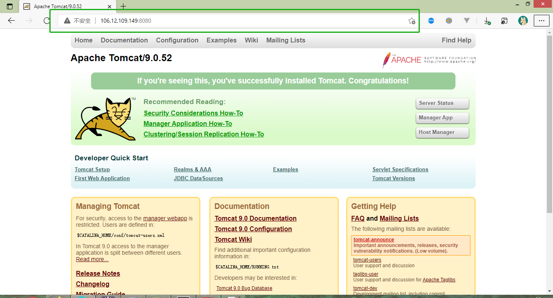Open Mailing Lists in navigation bar
Image resolution: width=553 pixels, height=298 pixels.
(x=286, y=40)
